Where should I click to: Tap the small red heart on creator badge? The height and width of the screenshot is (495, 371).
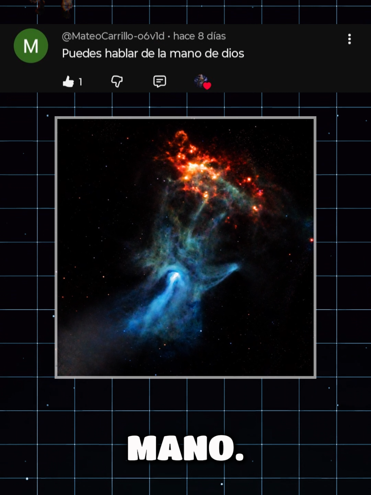click(x=207, y=86)
